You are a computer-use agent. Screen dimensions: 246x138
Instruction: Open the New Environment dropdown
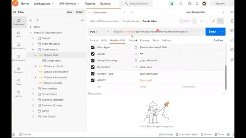(205, 12)
